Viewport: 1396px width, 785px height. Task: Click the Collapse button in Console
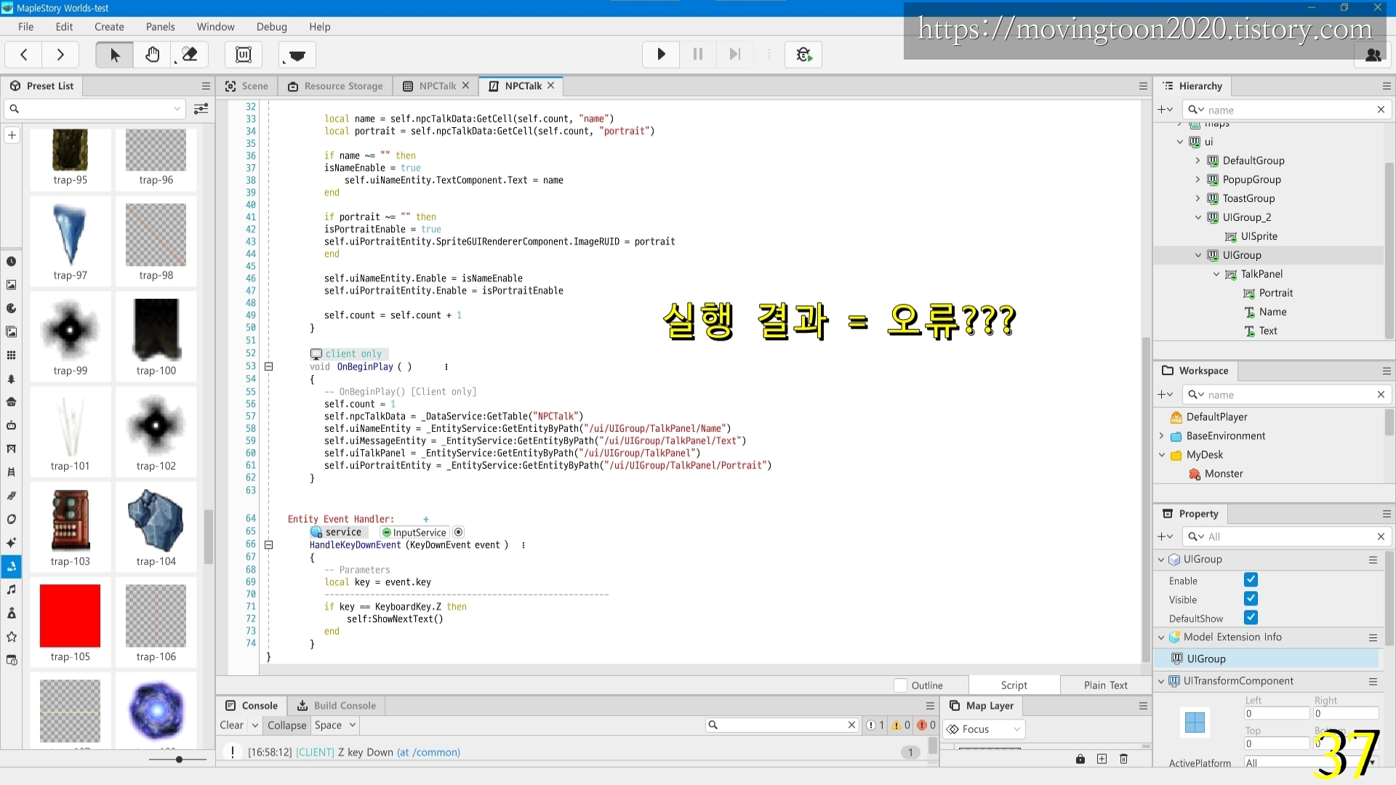(286, 725)
